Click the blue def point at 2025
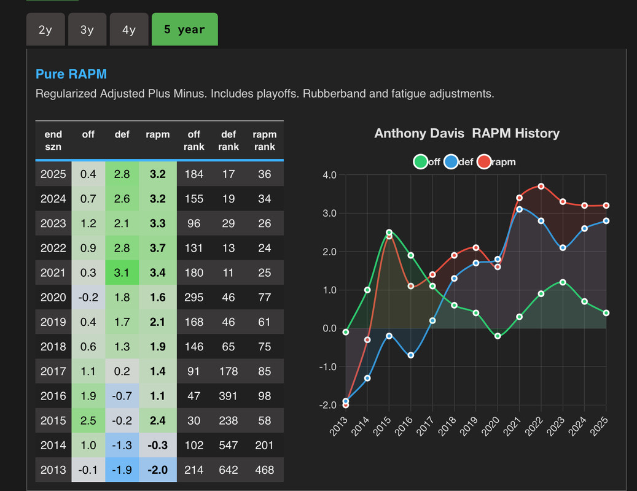The image size is (637, 491). [606, 221]
